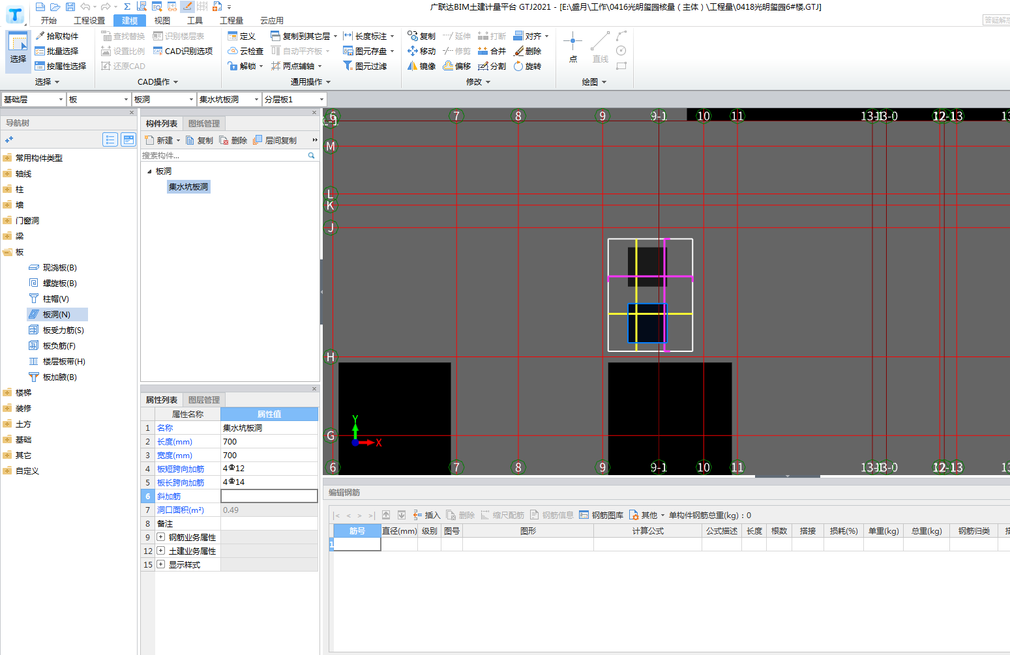Open the 工程量 ribbon tab
Viewport: 1010px width, 655px height.
(x=231, y=21)
